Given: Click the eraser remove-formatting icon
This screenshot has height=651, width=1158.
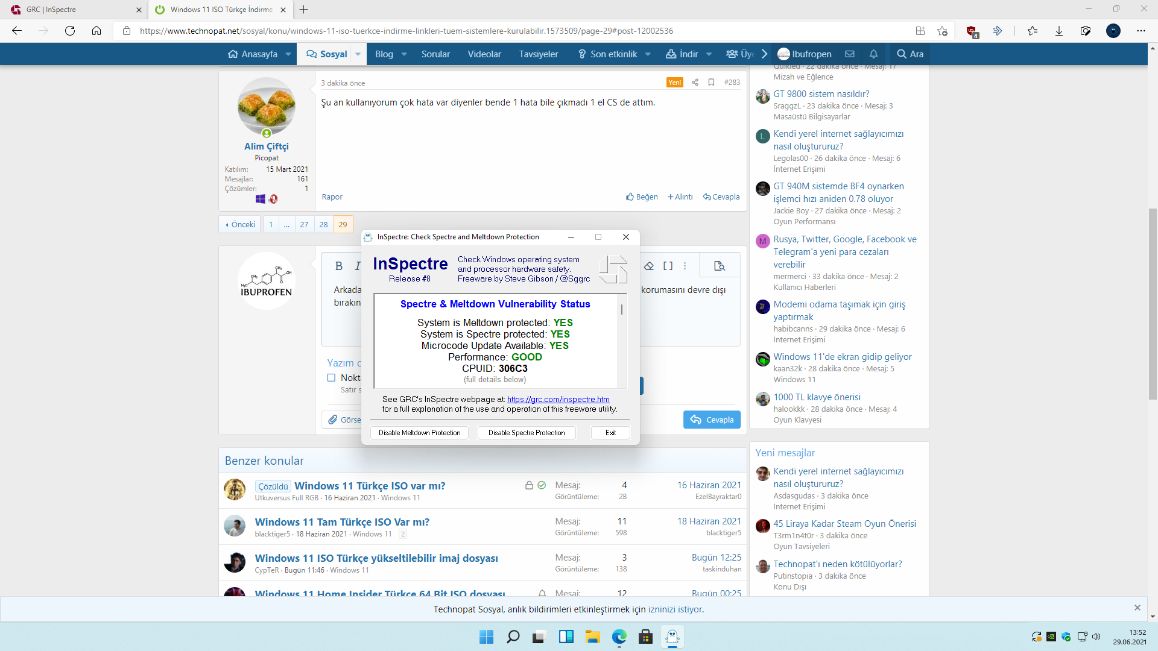Looking at the screenshot, I should click(649, 266).
